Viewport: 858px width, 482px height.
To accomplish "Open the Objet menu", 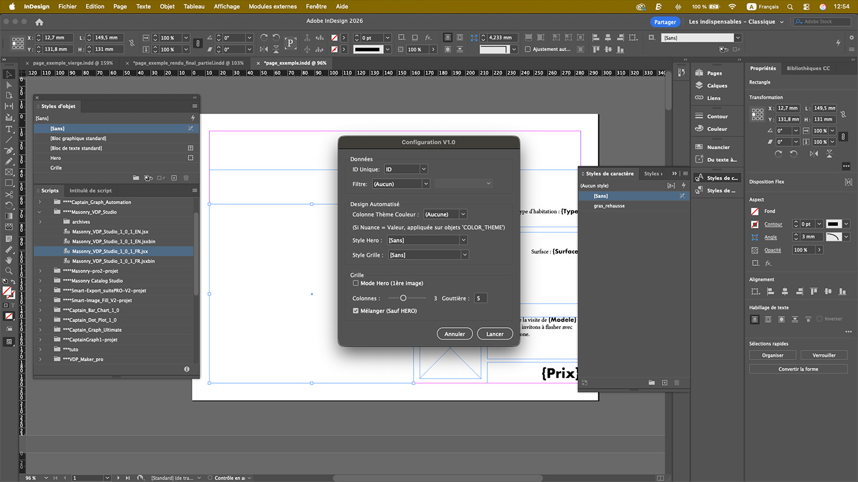I will coord(167,7).
